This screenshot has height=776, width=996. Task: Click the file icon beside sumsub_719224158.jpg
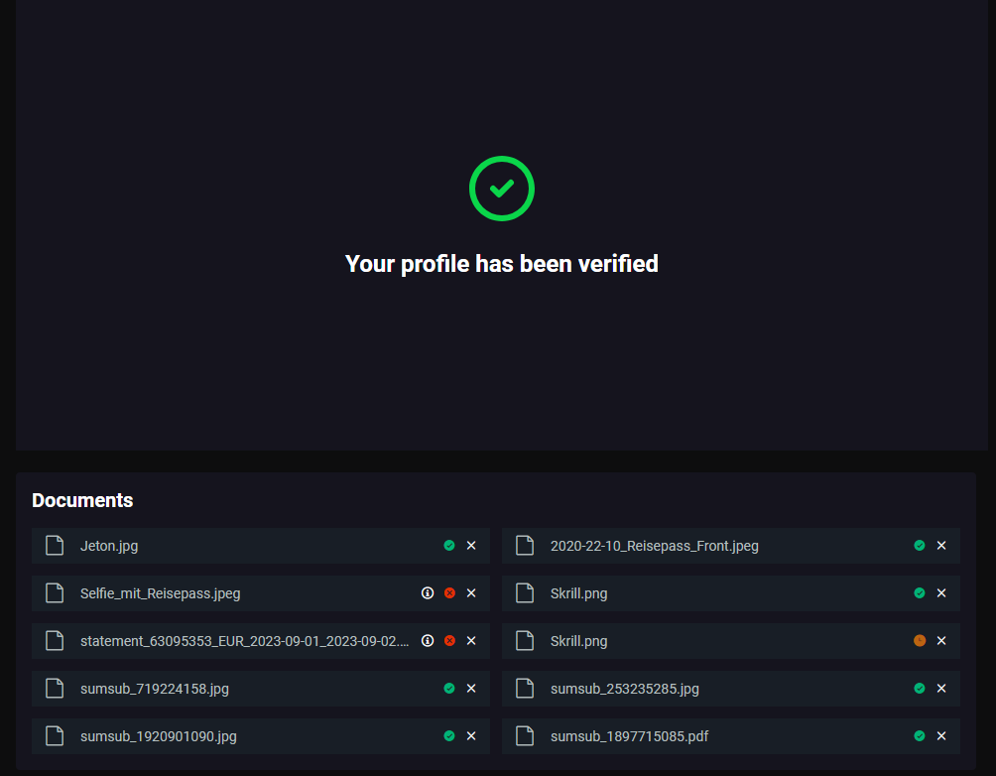click(56, 689)
